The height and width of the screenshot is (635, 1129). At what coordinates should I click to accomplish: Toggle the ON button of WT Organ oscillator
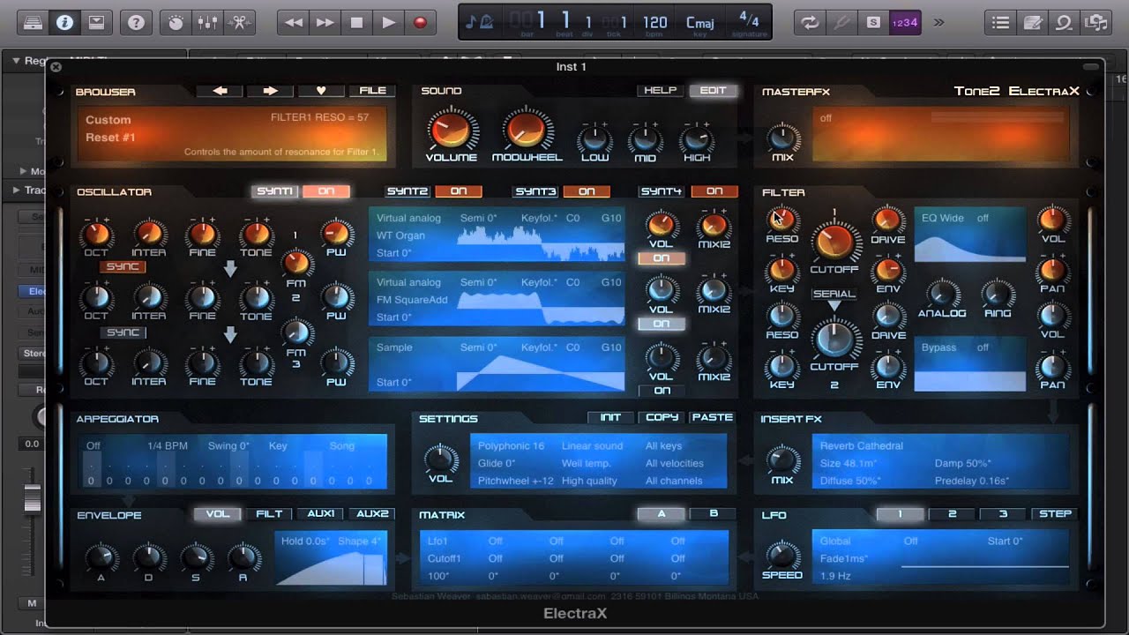[x=661, y=258]
